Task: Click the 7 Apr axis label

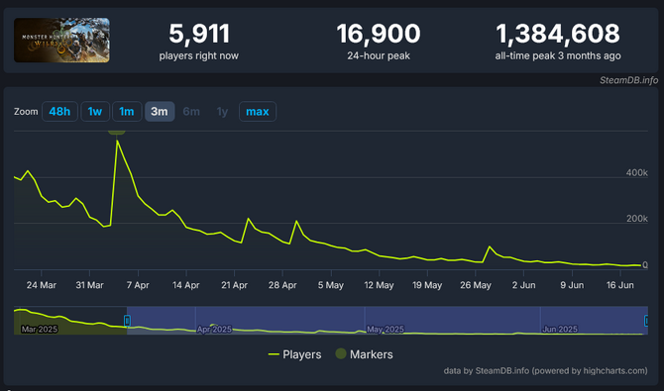Action: click(138, 285)
